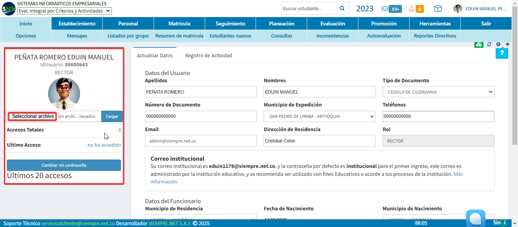Click the circled left-arrow back icon
Image resolution: width=518 pixels, height=227 pixels.
(498, 44)
